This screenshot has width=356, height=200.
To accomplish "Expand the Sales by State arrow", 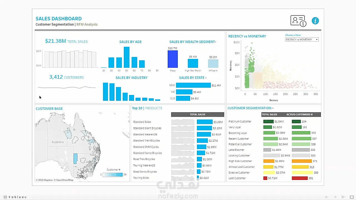I will pos(206,78).
